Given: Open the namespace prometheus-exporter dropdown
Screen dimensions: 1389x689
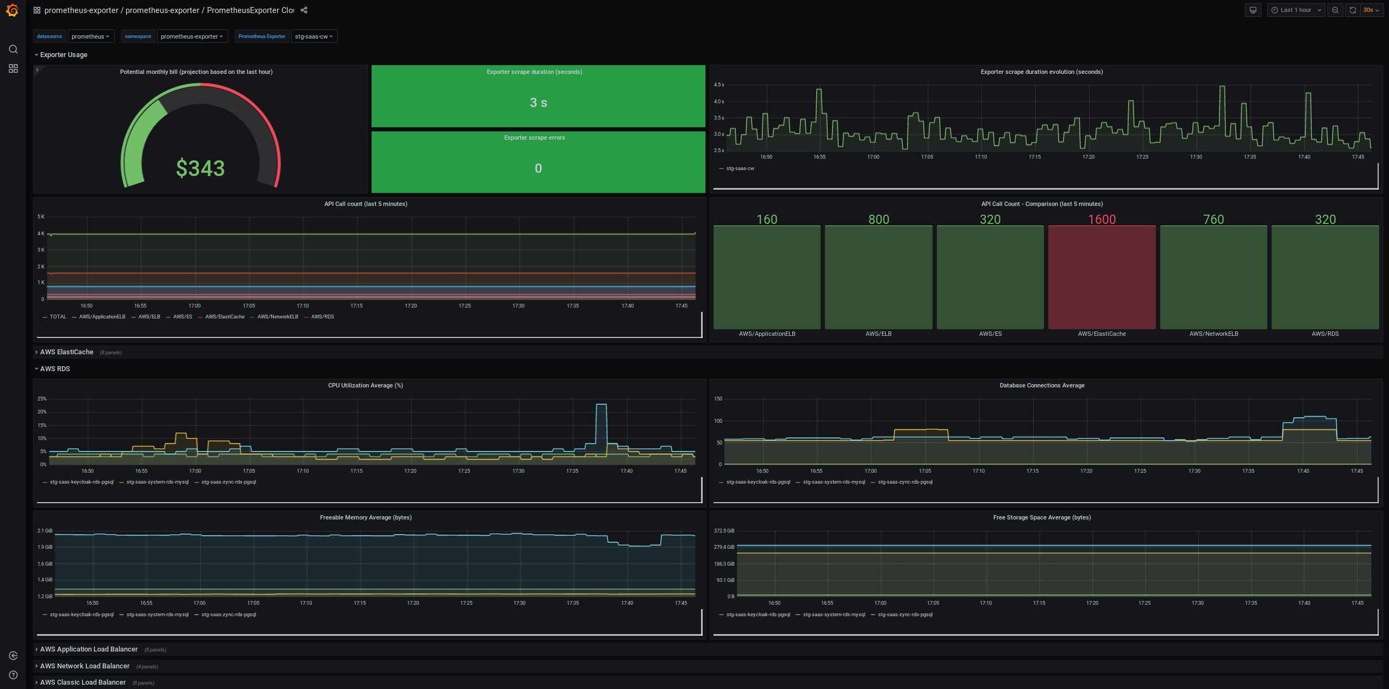Looking at the screenshot, I should point(192,36).
